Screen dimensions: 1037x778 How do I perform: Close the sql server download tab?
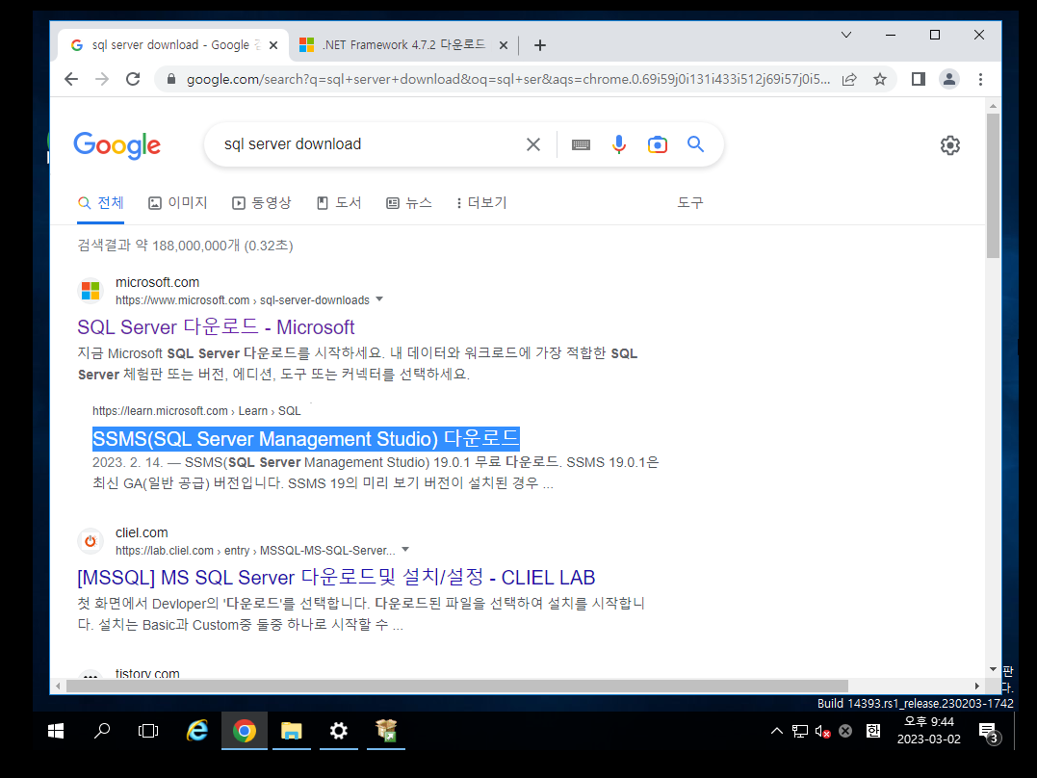(x=273, y=45)
